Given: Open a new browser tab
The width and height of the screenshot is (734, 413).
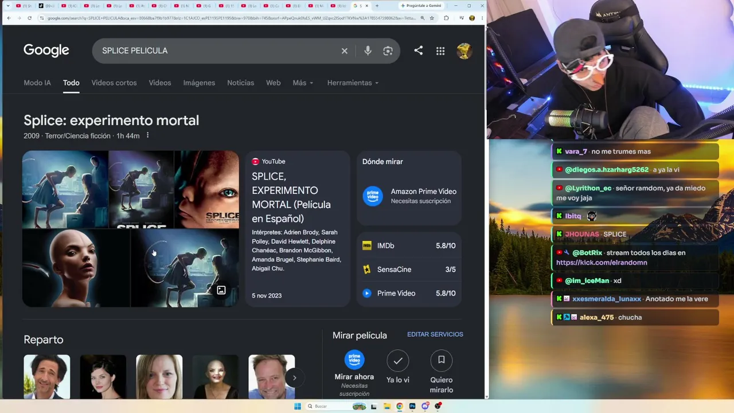Looking at the screenshot, I should [x=377, y=6].
